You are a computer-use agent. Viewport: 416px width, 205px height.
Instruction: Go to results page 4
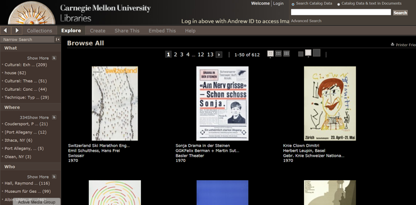click(x=188, y=54)
